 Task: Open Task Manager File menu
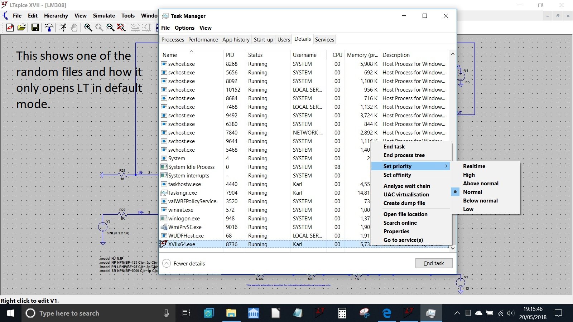coord(165,28)
